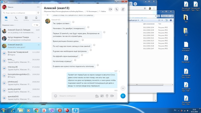Open the forum.gipsyteam.ru link in header
Viewport: 201px width, 113px height.
point(68,11)
